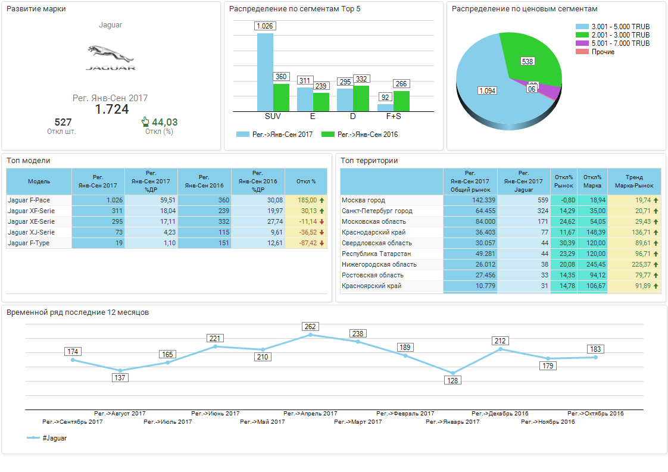This screenshot has height=472, width=668.
Task: Click the #Jaguar line legend marker
Action: [x=33, y=438]
